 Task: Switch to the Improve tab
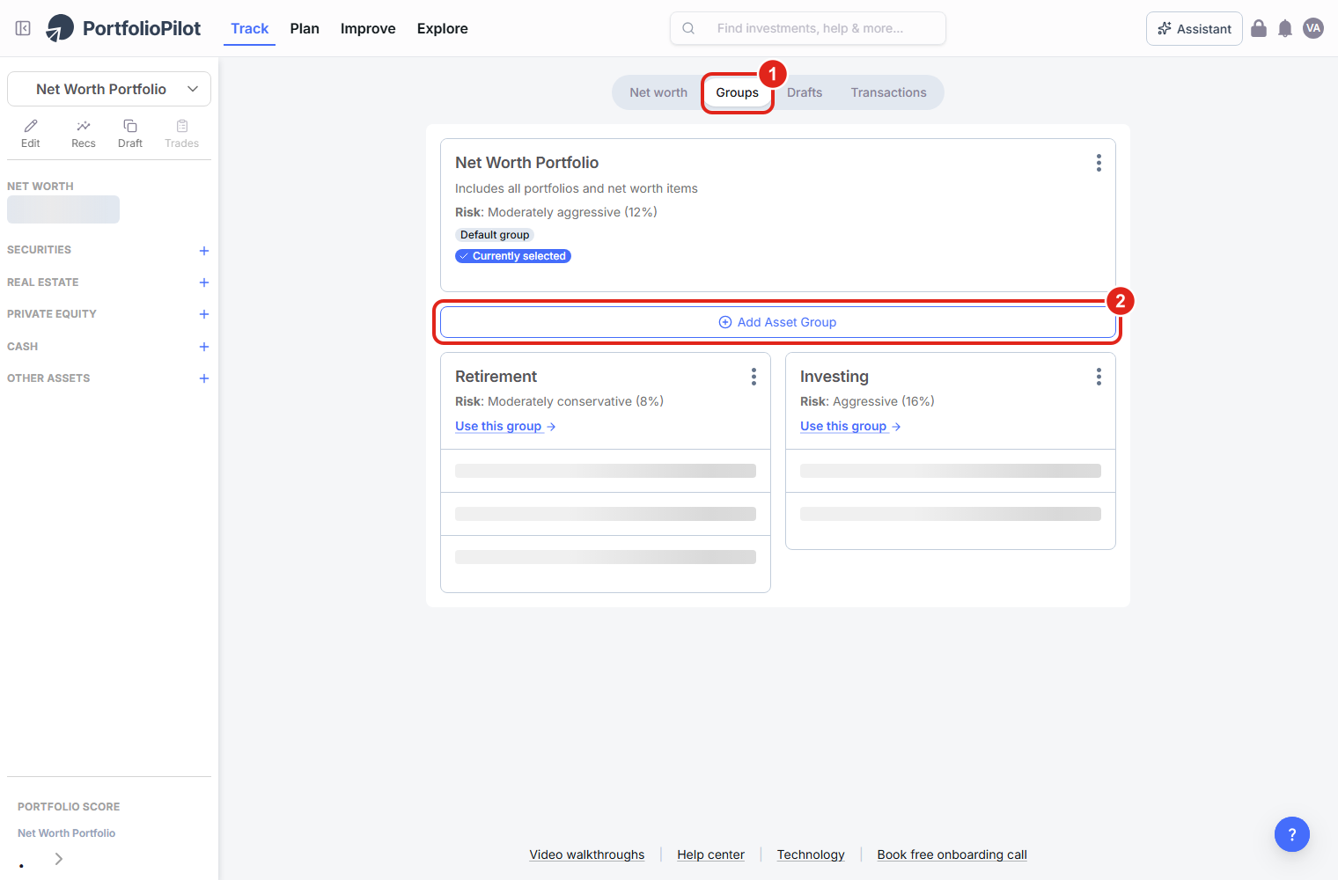tap(368, 28)
